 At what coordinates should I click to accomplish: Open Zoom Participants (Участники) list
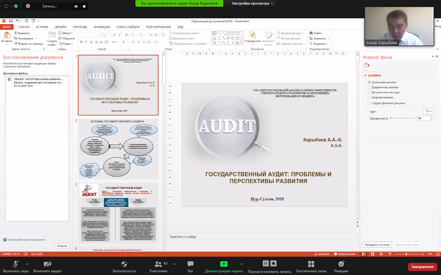pyautogui.click(x=158, y=266)
